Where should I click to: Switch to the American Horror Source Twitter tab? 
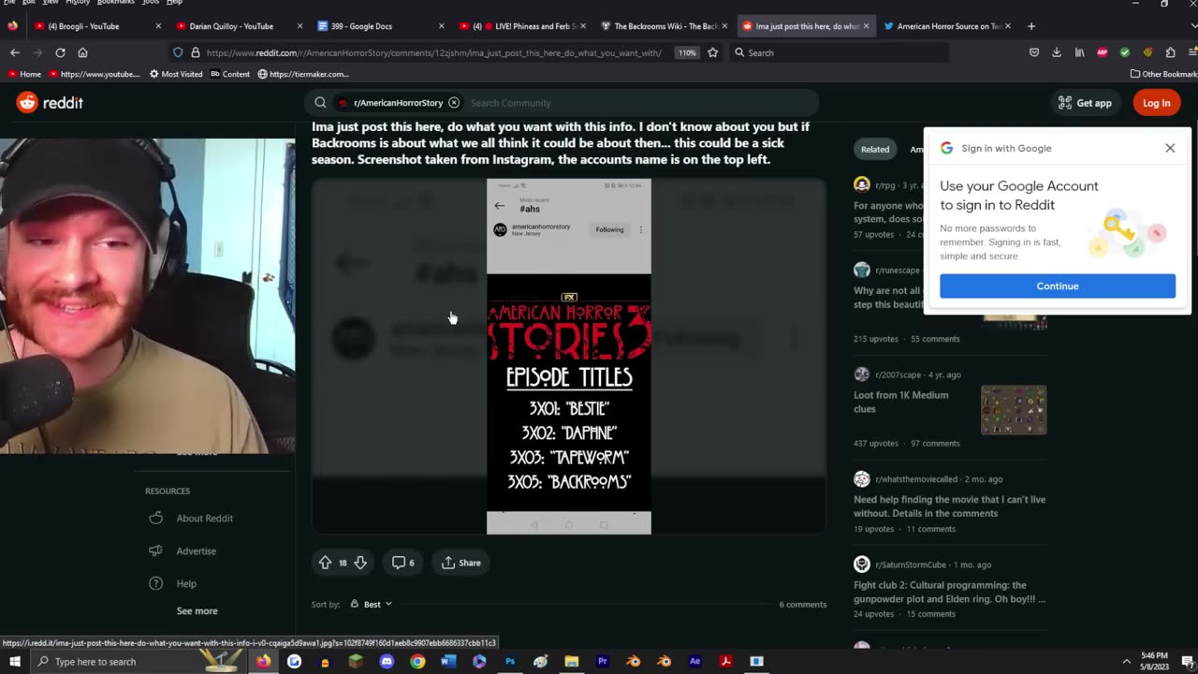tap(947, 26)
